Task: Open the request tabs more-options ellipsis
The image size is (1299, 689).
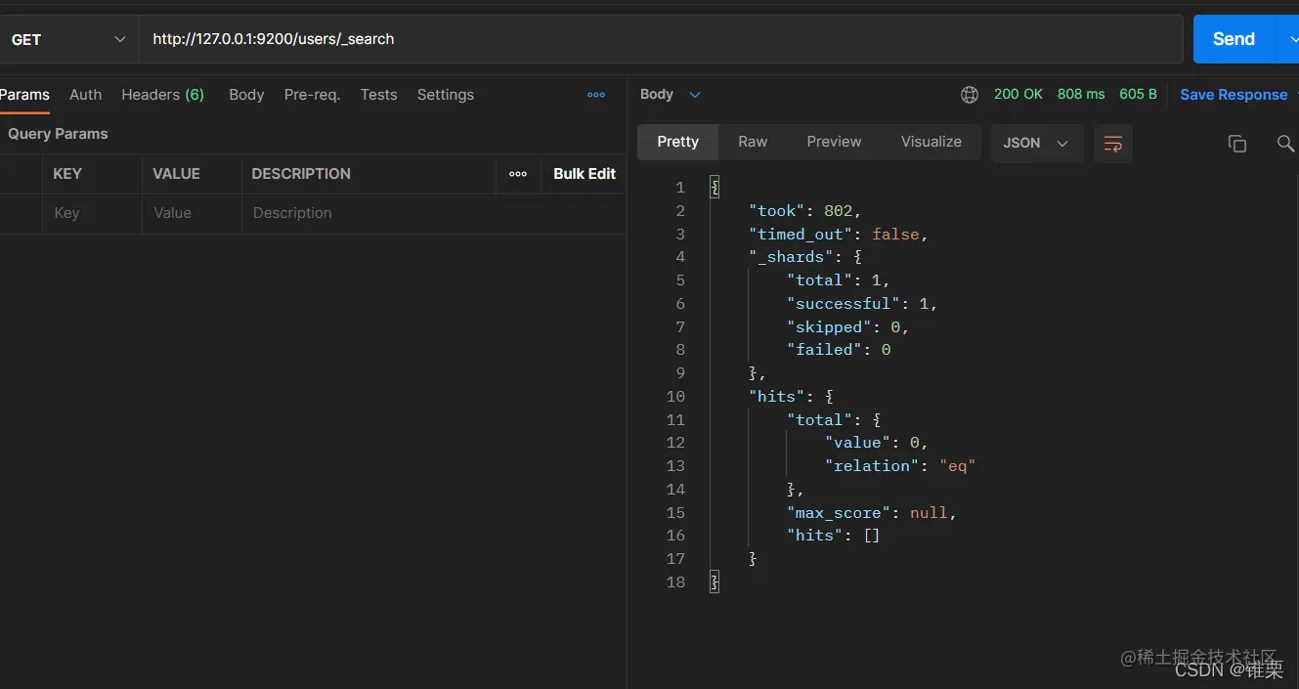Action: 596,95
